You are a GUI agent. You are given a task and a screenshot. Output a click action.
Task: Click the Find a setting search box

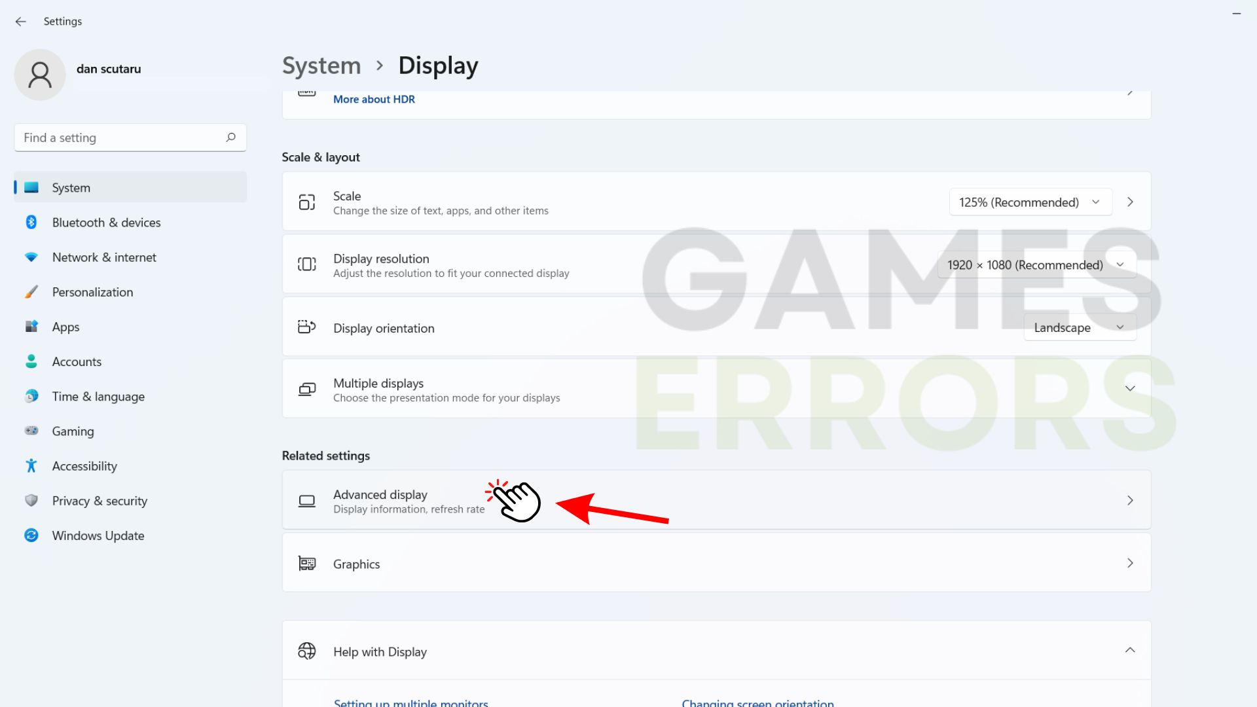(121, 137)
